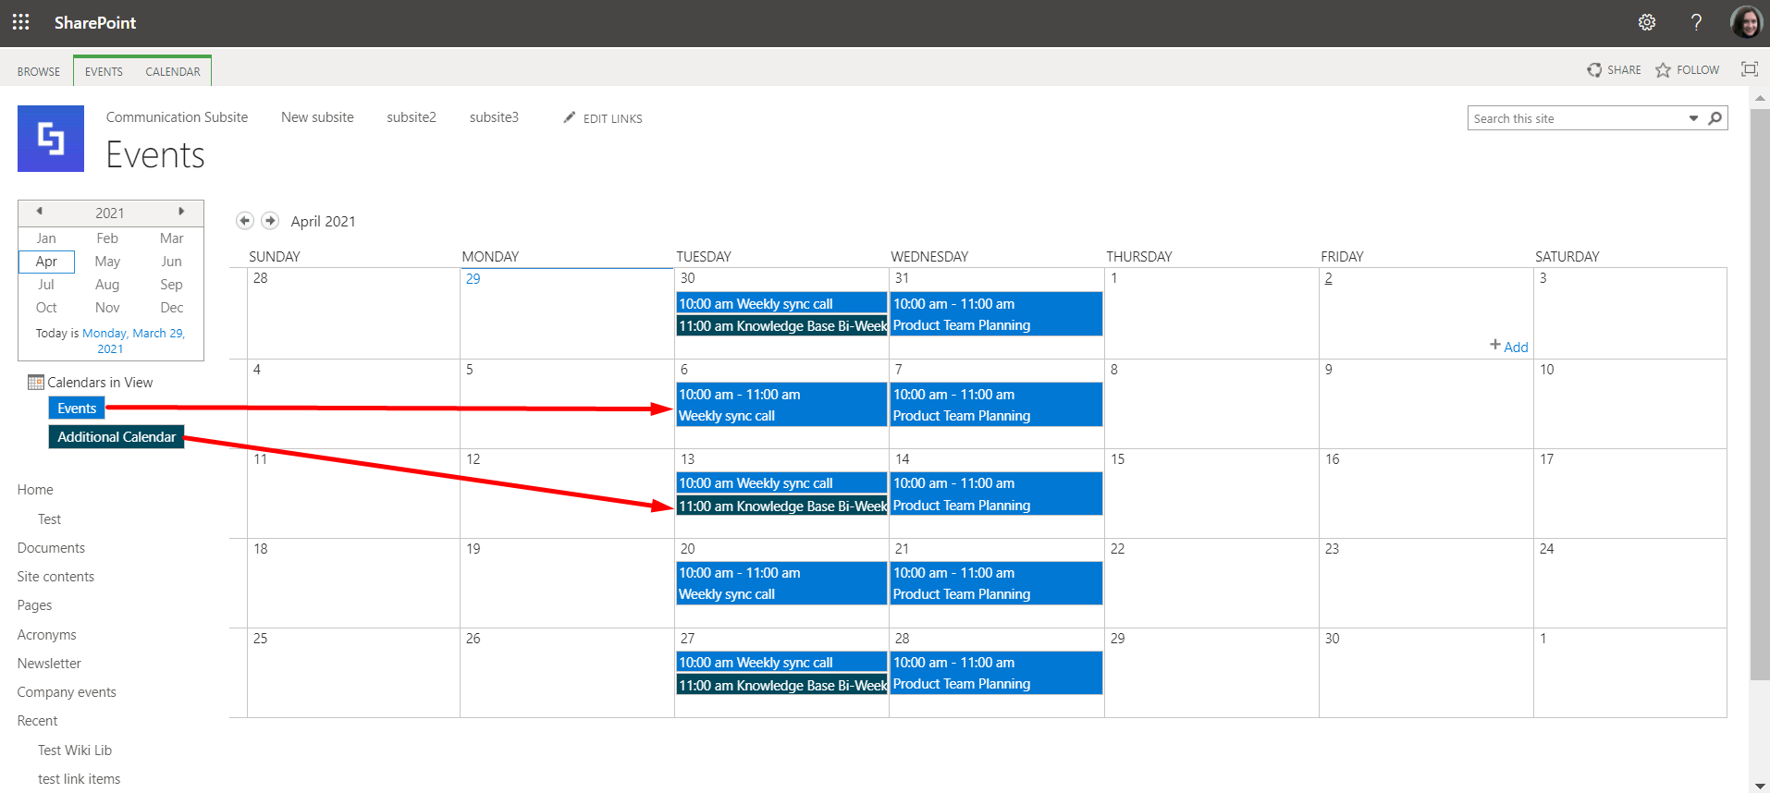
Task: Click the Calendars in View icon
Action: 36,383
